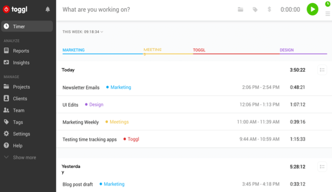This screenshot has height=192, width=332.
Task: Start the timer with green play button
Action: click(312, 9)
